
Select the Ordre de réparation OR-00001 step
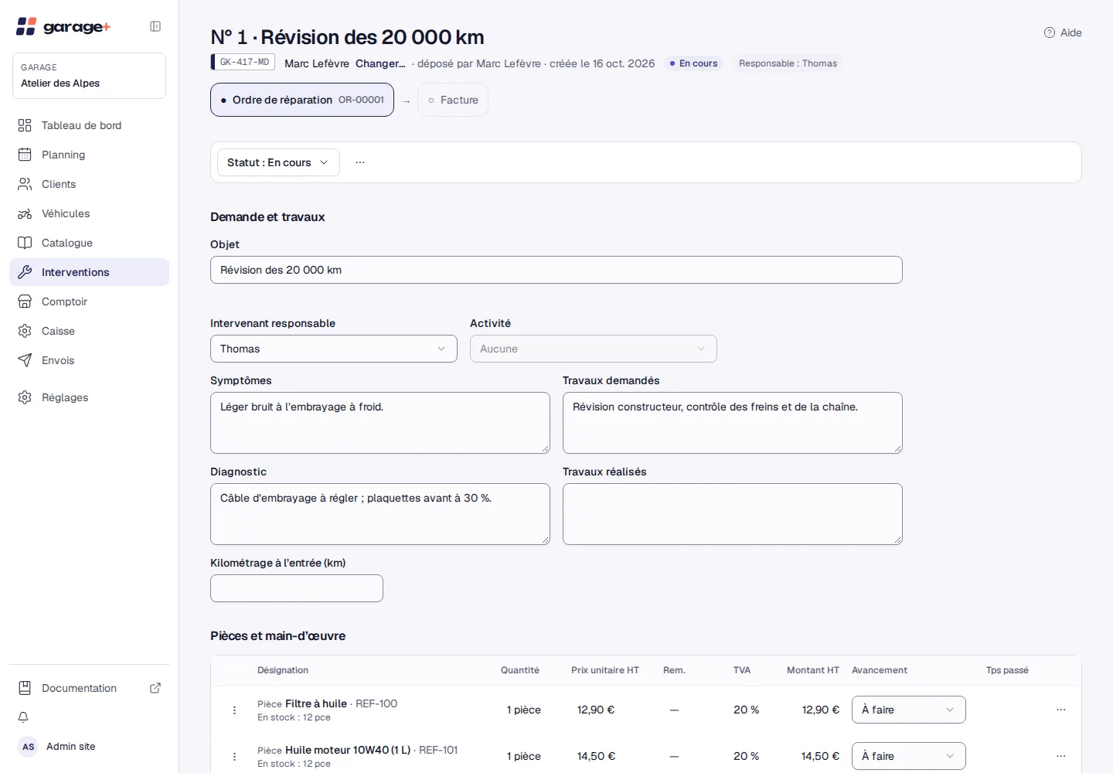click(302, 100)
